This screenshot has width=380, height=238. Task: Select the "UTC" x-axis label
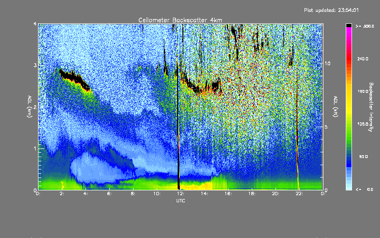(180, 200)
